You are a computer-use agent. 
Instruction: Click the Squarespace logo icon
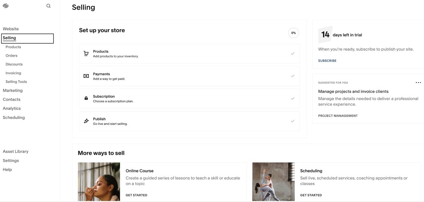pos(6,6)
